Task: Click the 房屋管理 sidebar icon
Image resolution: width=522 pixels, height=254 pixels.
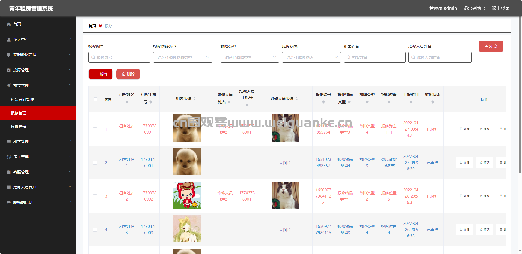Action: pos(9,70)
